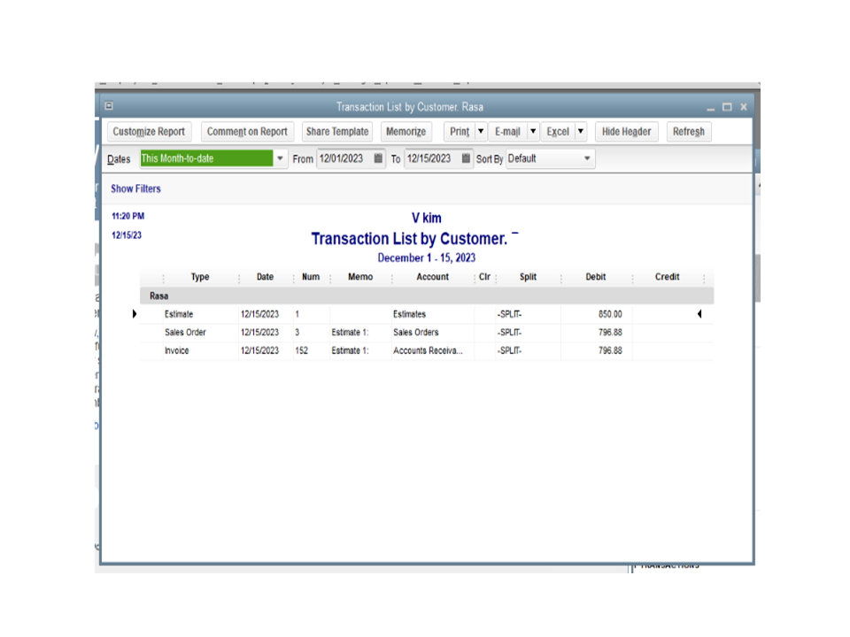
Task: Expand the E-mail dropdown arrow
Action: coord(533,132)
